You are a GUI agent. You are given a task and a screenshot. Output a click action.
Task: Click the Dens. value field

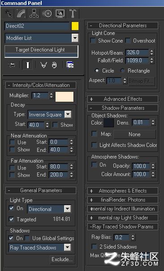[141, 122]
